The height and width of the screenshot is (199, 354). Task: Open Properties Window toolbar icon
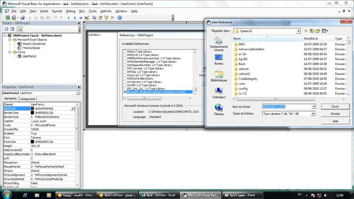pyautogui.click(x=100, y=18)
